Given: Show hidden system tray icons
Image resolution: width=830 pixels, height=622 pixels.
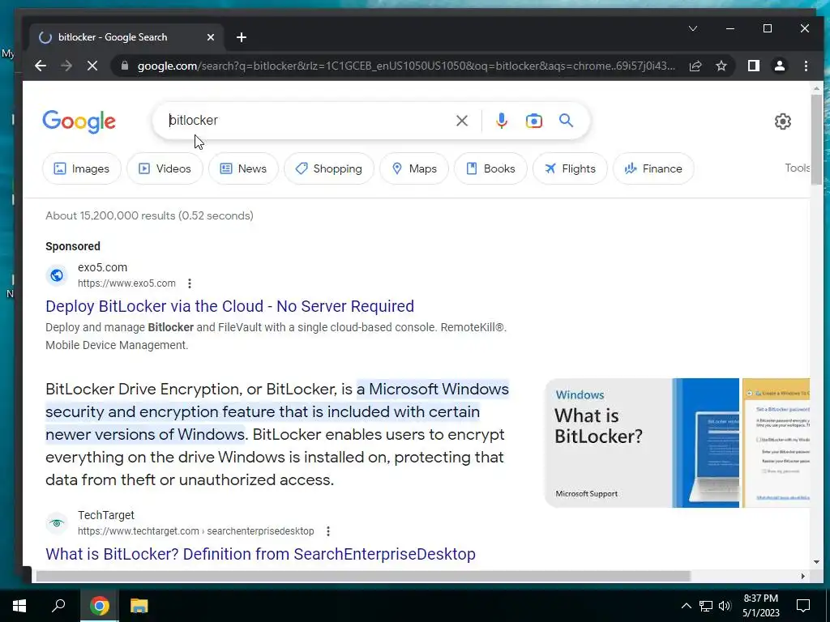Looking at the screenshot, I should pos(686,606).
